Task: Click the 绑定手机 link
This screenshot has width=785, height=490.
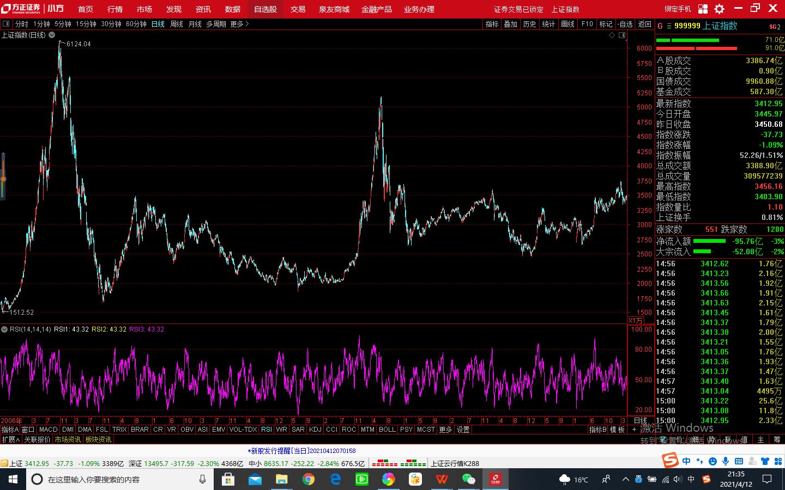Action: tap(678, 9)
